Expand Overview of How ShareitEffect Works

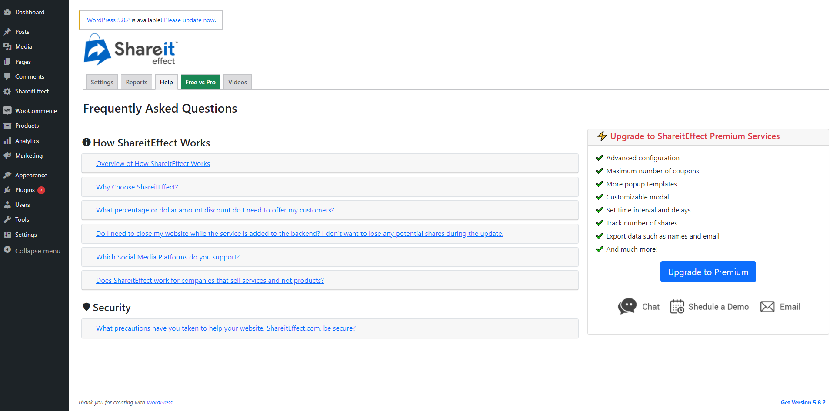pyautogui.click(x=153, y=163)
